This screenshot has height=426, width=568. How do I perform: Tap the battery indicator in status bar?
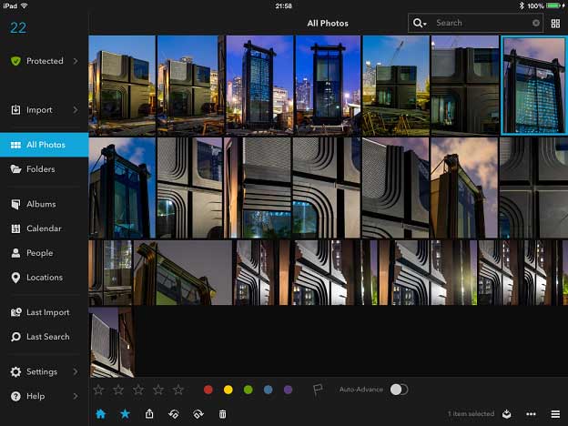pyautogui.click(x=554, y=5)
